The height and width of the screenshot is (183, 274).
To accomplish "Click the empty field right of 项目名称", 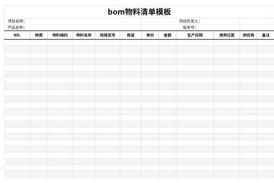I will [85, 21].
